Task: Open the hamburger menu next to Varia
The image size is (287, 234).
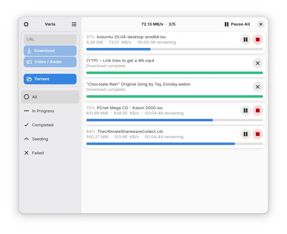Action: [x=74, y=24]
